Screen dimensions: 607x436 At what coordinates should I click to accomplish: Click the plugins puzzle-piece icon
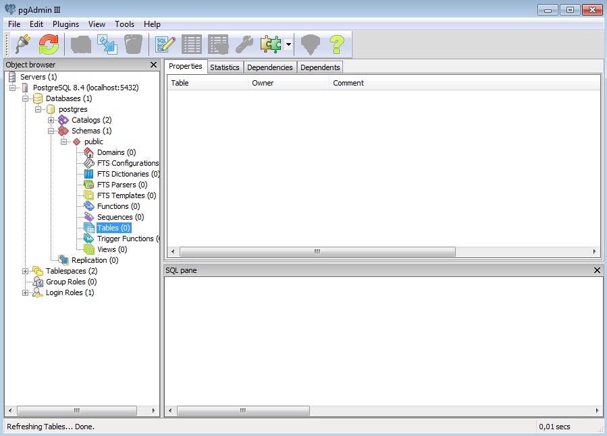271,44
